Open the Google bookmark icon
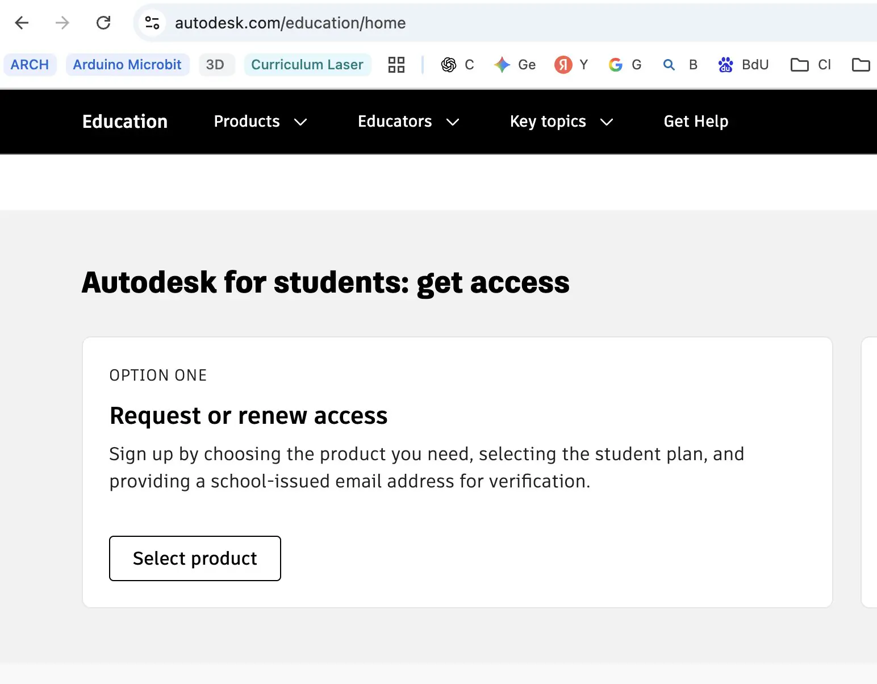Screen dimensions: 877x684 coord(615,64)
